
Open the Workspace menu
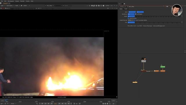click(x=11, y=1)
